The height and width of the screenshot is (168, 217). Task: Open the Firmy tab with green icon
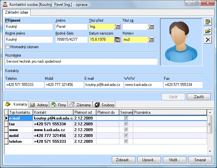[58, 105]
